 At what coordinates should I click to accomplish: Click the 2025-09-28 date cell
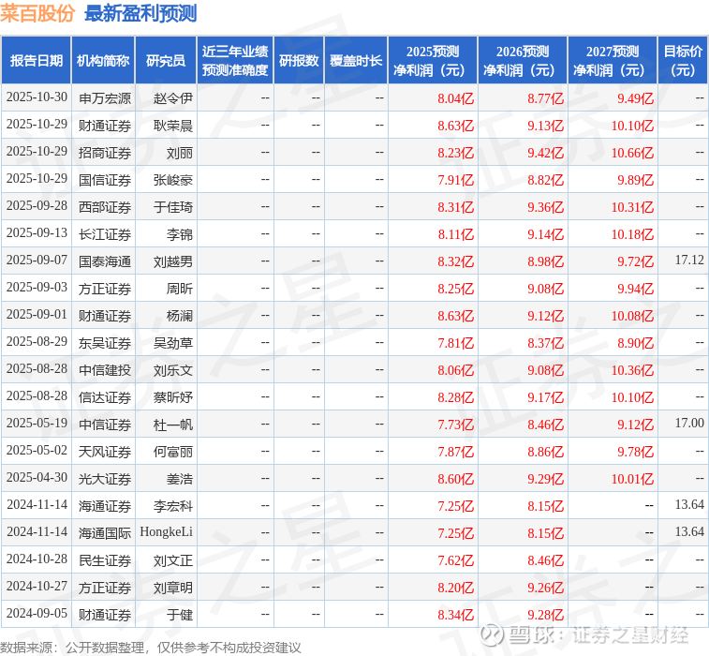(37, 206)
